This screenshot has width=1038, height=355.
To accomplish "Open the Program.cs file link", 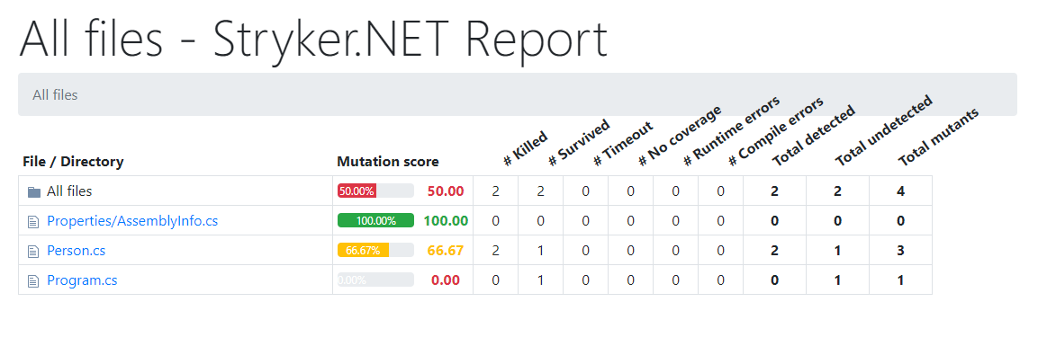I will click(82, 280).
